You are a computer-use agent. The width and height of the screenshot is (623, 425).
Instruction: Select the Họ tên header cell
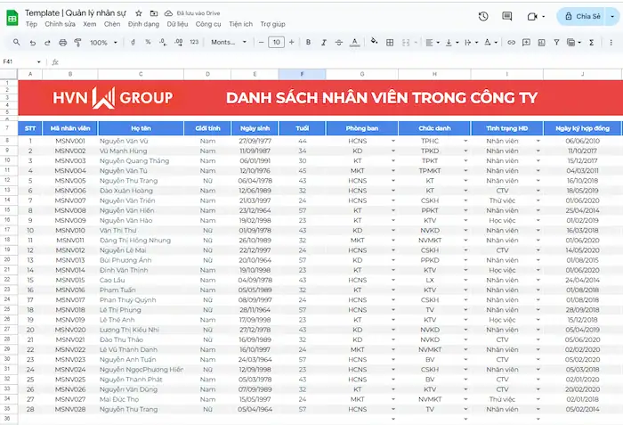point(141,128)
